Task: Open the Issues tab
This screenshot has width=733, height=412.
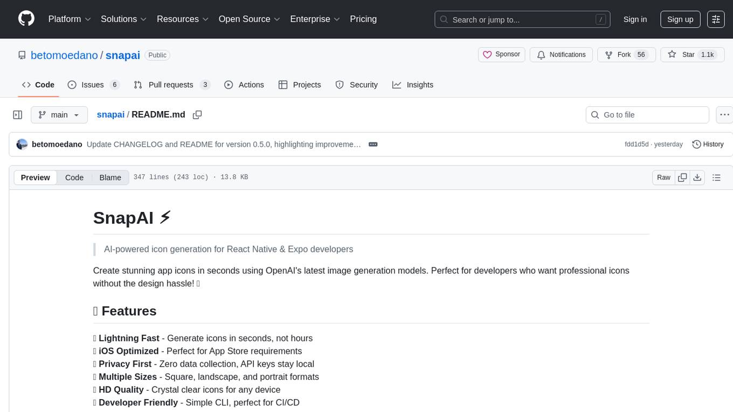Action: click(93, 85)
